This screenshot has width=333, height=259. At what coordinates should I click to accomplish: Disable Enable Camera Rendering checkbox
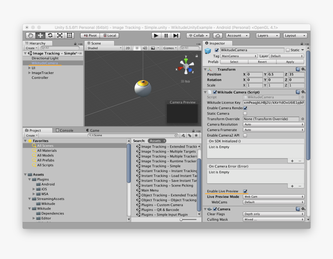(x=245, y=108)
